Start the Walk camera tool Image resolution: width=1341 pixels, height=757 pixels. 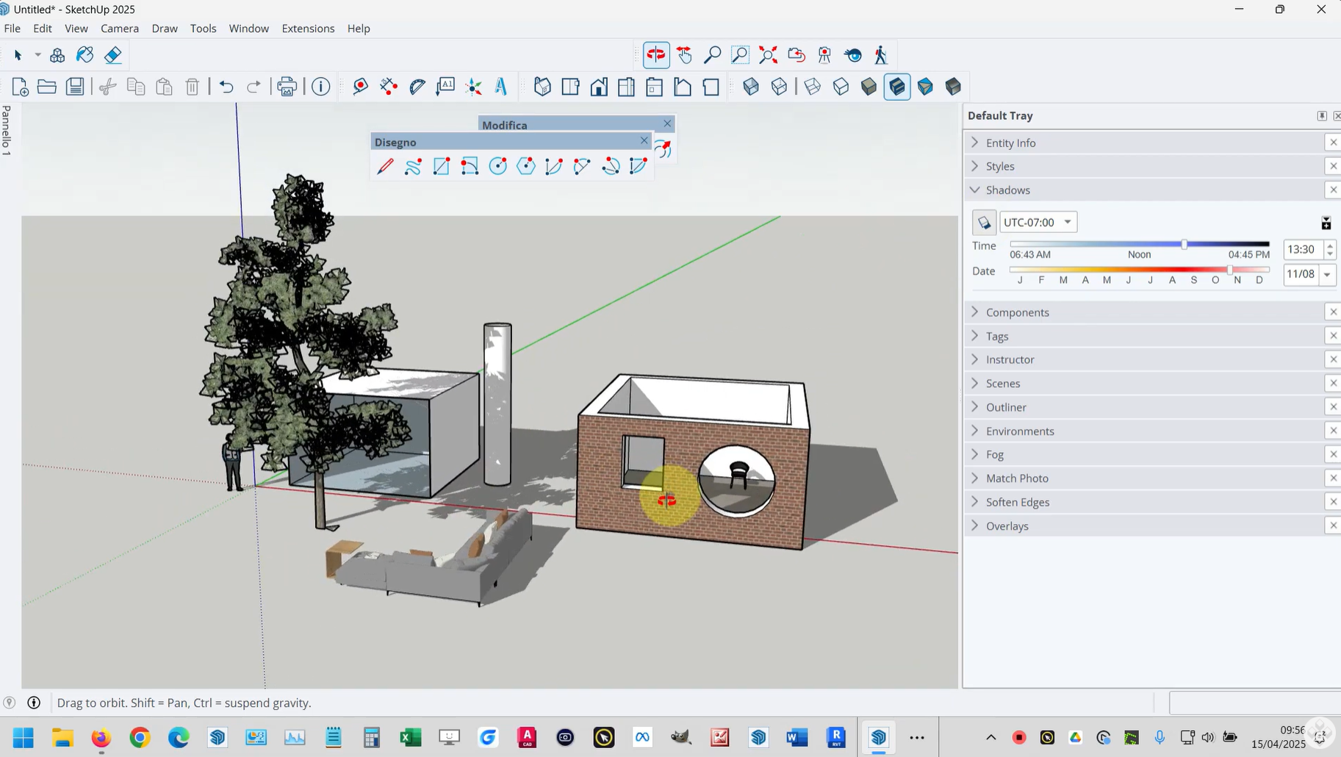pyautogui.click(x=880, y=55)
